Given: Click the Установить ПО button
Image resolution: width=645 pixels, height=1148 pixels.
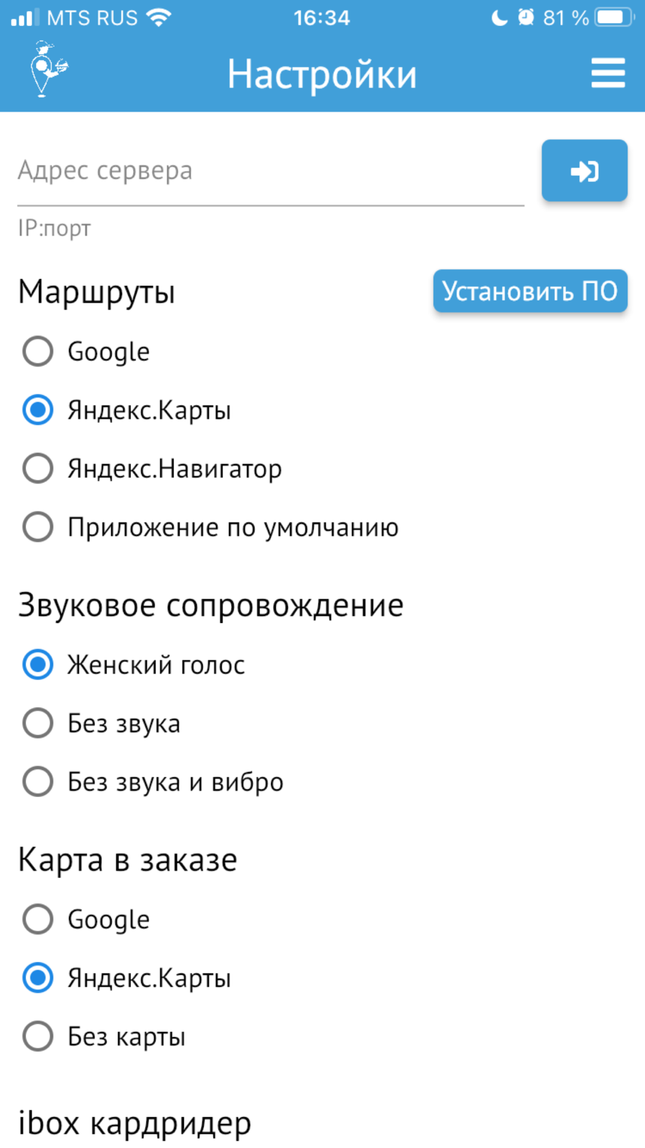Looking at the screenshot, I should 530,291.
